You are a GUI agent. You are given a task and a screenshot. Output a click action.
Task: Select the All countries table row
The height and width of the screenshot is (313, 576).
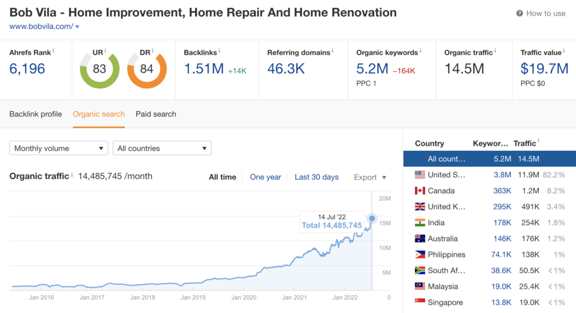[x=489, y=159]
